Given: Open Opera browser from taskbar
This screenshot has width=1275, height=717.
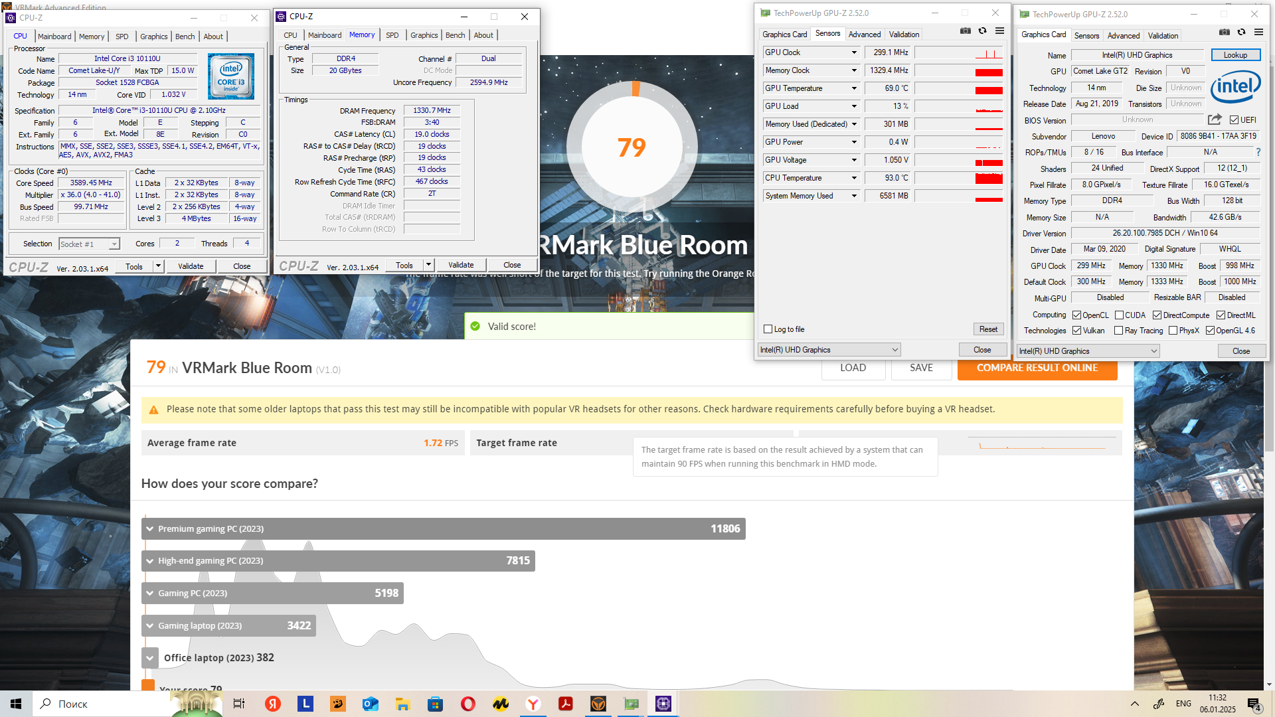Looking at the screenshot, I should [468, 704].
